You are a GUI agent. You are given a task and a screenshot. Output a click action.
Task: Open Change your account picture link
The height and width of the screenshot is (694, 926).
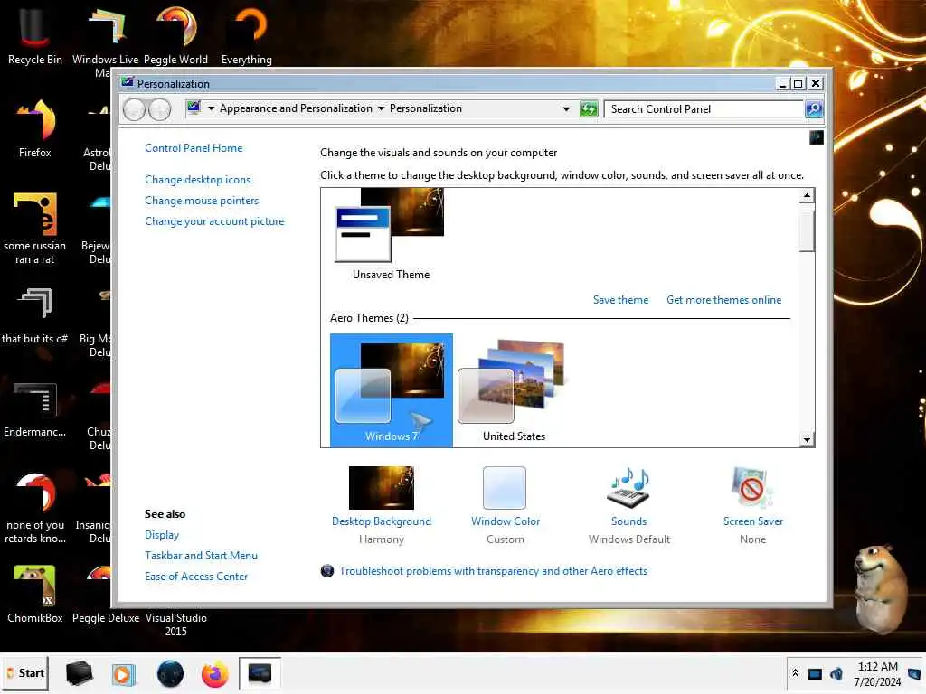tap(214, 221)
